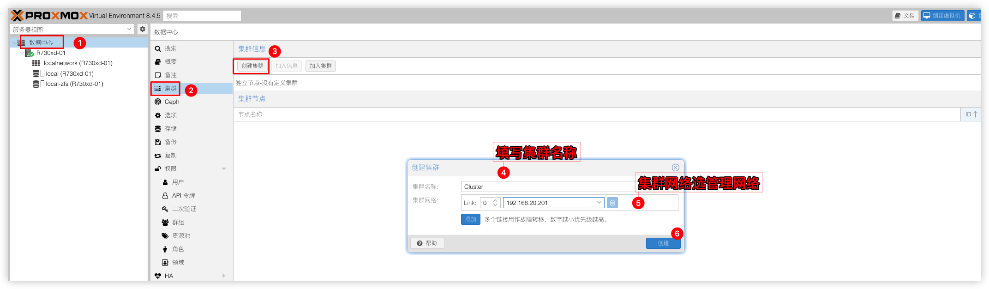989x289 pixels.
Task: Open localnetwork (R730xd-01) entry
Action: (x=78, y=63)
